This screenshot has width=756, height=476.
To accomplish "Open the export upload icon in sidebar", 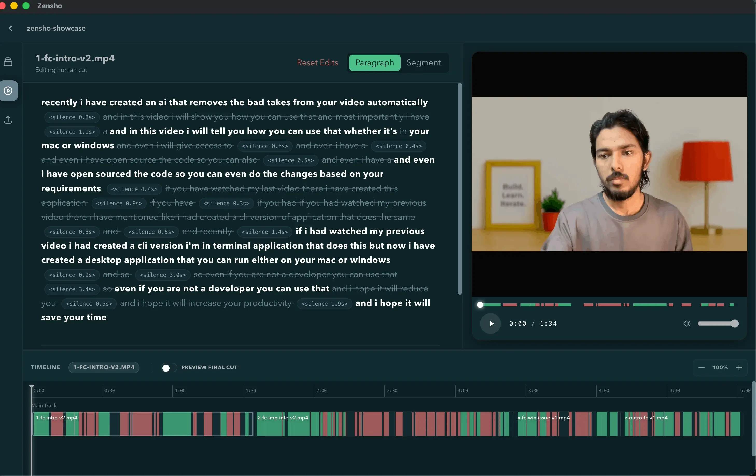I will 8,120.
